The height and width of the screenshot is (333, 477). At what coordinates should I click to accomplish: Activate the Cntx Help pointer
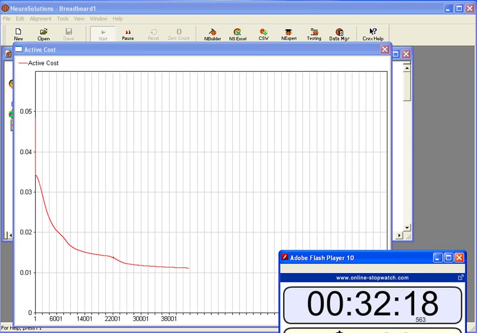pos(373,34)
